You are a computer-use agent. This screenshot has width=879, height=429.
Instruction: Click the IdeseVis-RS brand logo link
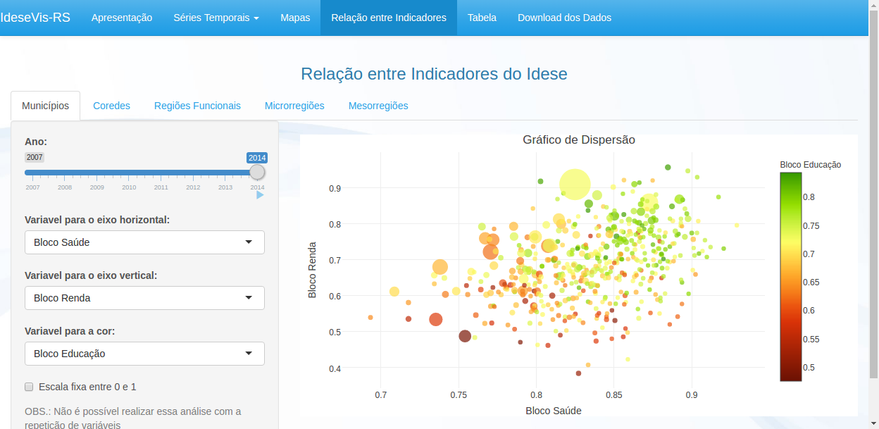click(x=35, y=17)
